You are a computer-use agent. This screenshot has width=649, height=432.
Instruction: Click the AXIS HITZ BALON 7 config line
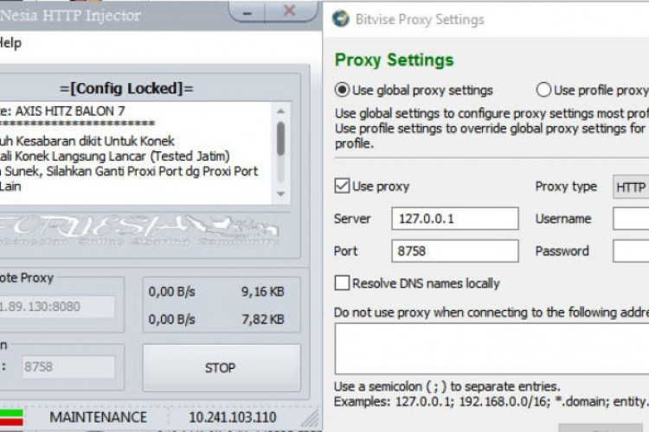(x=62, y=111)
